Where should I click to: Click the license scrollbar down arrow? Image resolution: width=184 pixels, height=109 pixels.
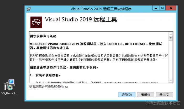(x=171, y=81)
